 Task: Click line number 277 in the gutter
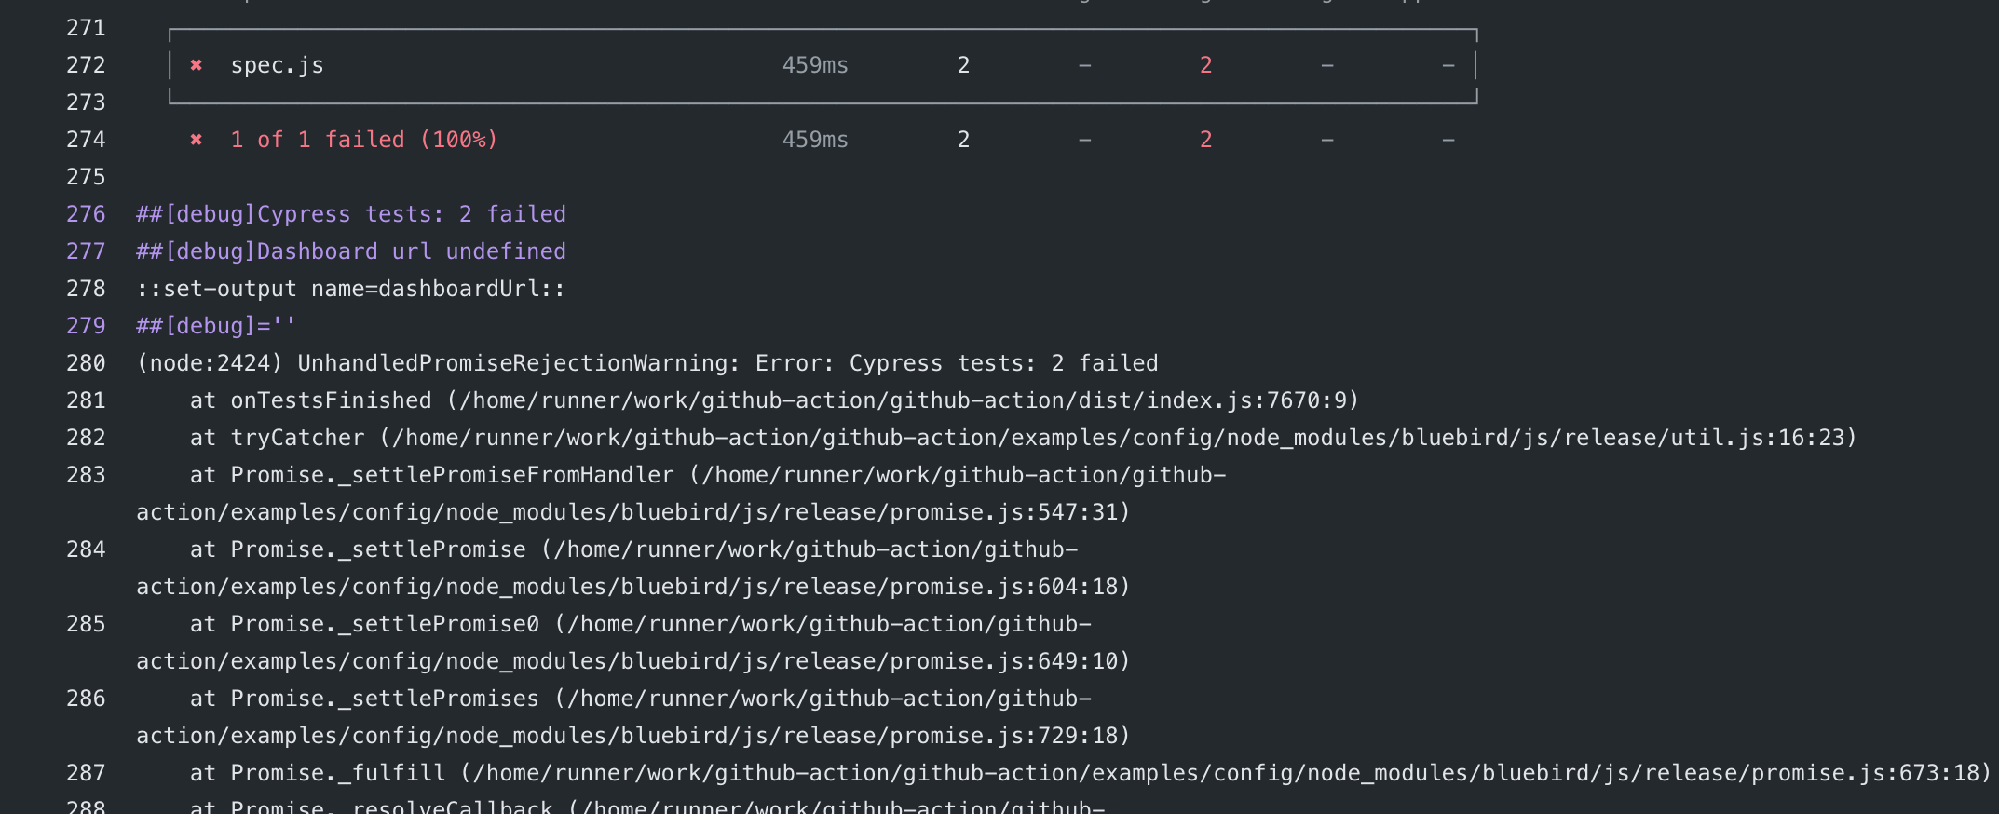86,251
